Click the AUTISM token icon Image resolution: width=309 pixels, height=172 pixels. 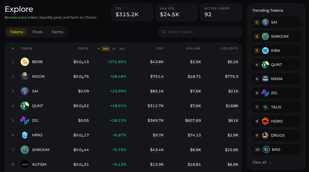click(x=25, y=164)
